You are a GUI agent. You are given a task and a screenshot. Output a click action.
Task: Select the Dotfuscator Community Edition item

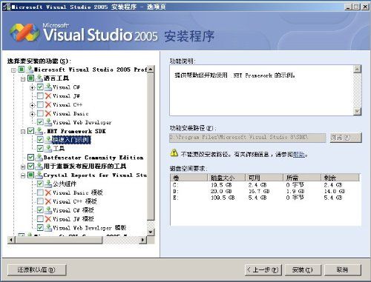[x=93, y=158]
